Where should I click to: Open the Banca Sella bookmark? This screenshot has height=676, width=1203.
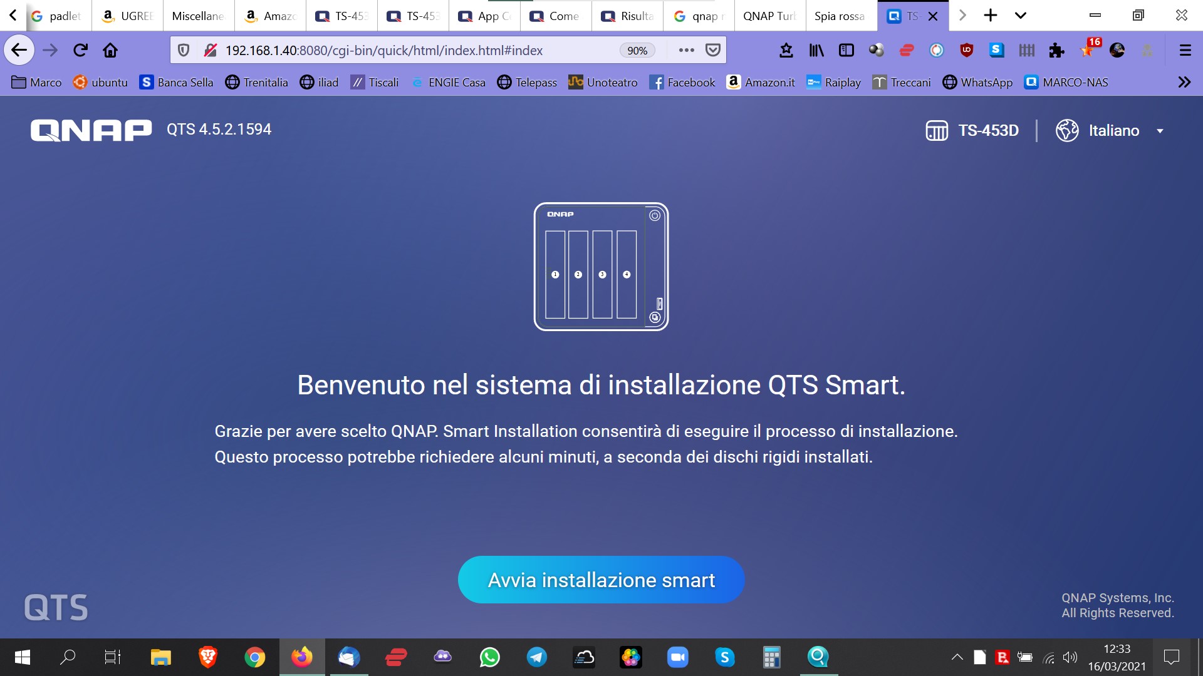(x=176, y=82)
